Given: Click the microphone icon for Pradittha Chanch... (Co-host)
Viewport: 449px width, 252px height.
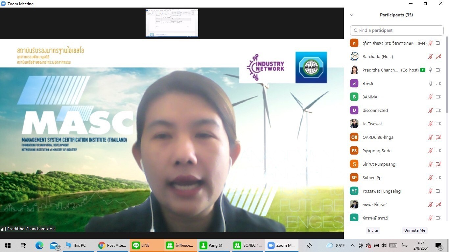Looking at the screenshot, I should pos(430,70).
